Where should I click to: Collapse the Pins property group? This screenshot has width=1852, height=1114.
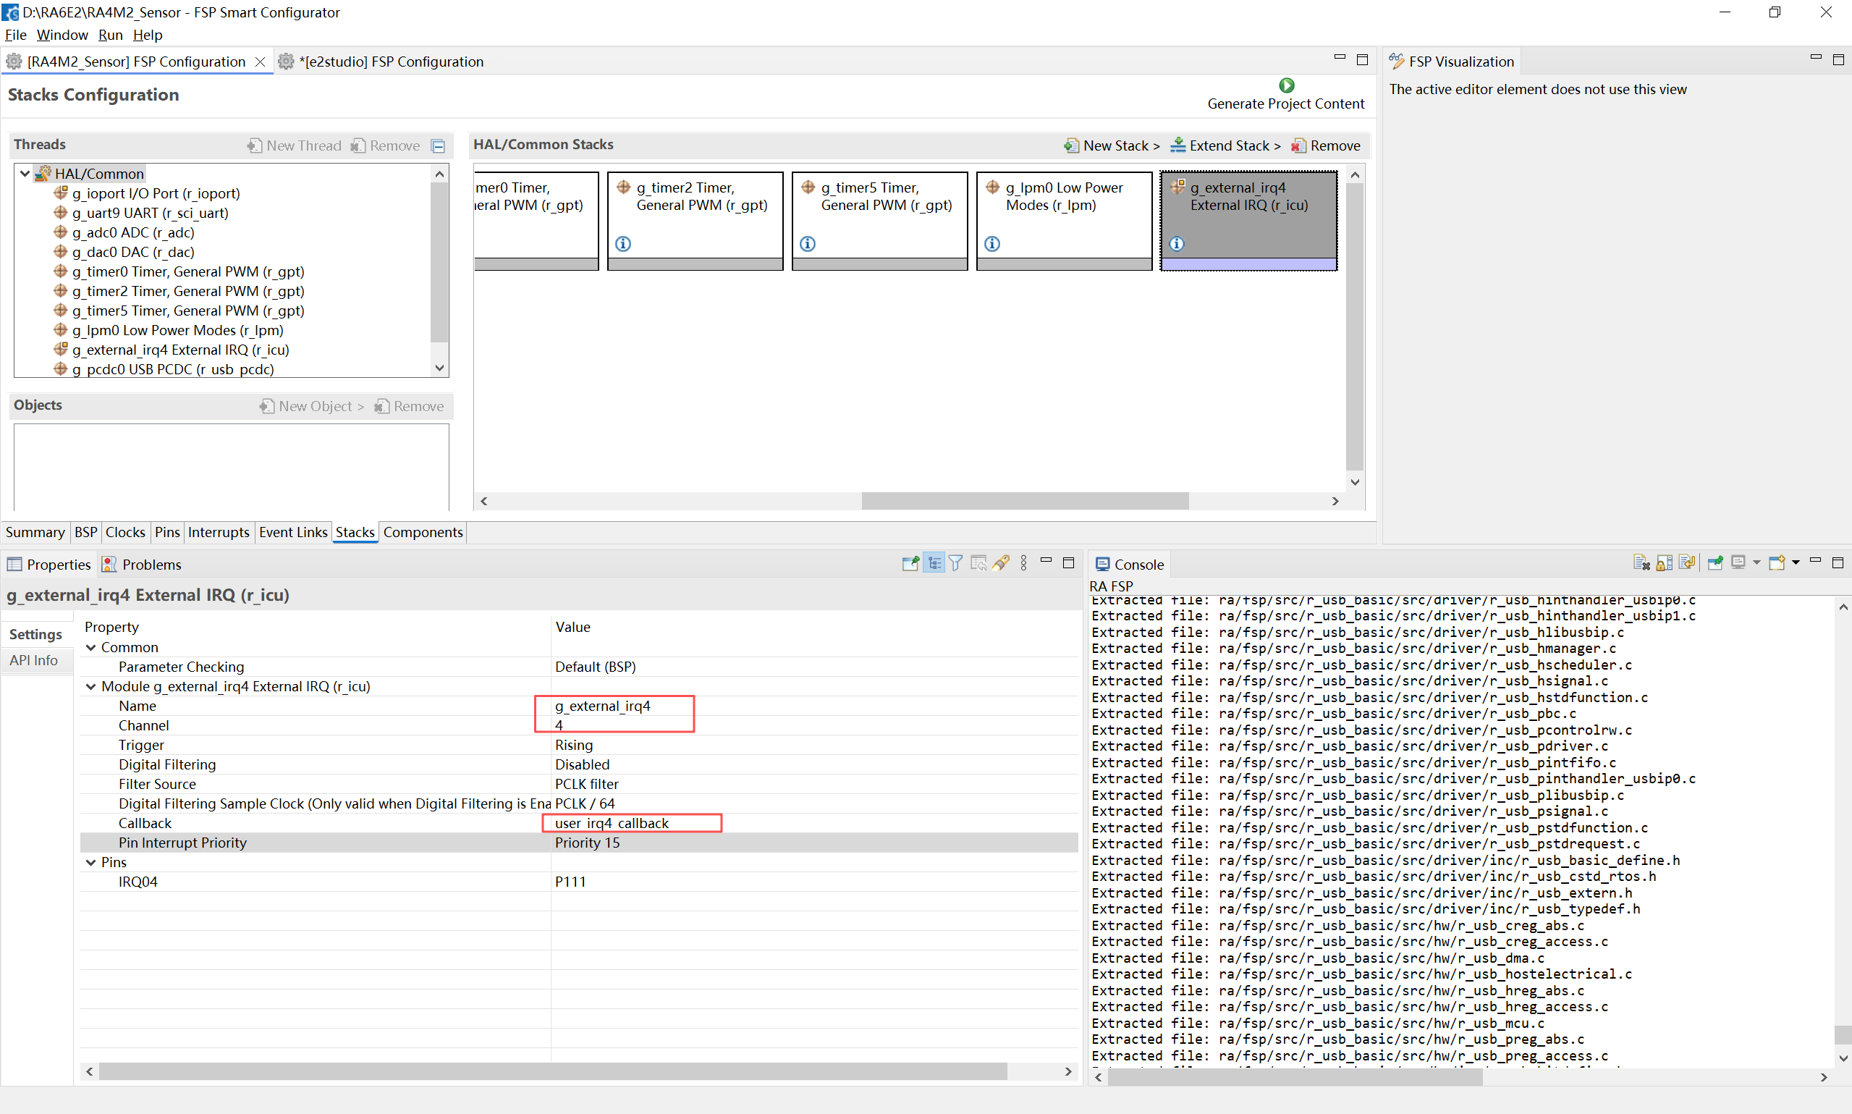click(x=90, y=862)
